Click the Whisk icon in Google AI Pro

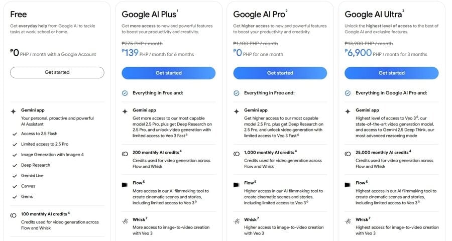(236, 220)
